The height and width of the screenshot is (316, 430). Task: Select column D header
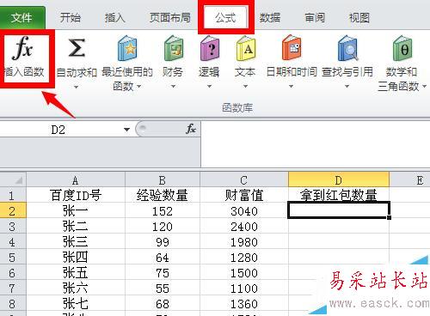[339, 180]
